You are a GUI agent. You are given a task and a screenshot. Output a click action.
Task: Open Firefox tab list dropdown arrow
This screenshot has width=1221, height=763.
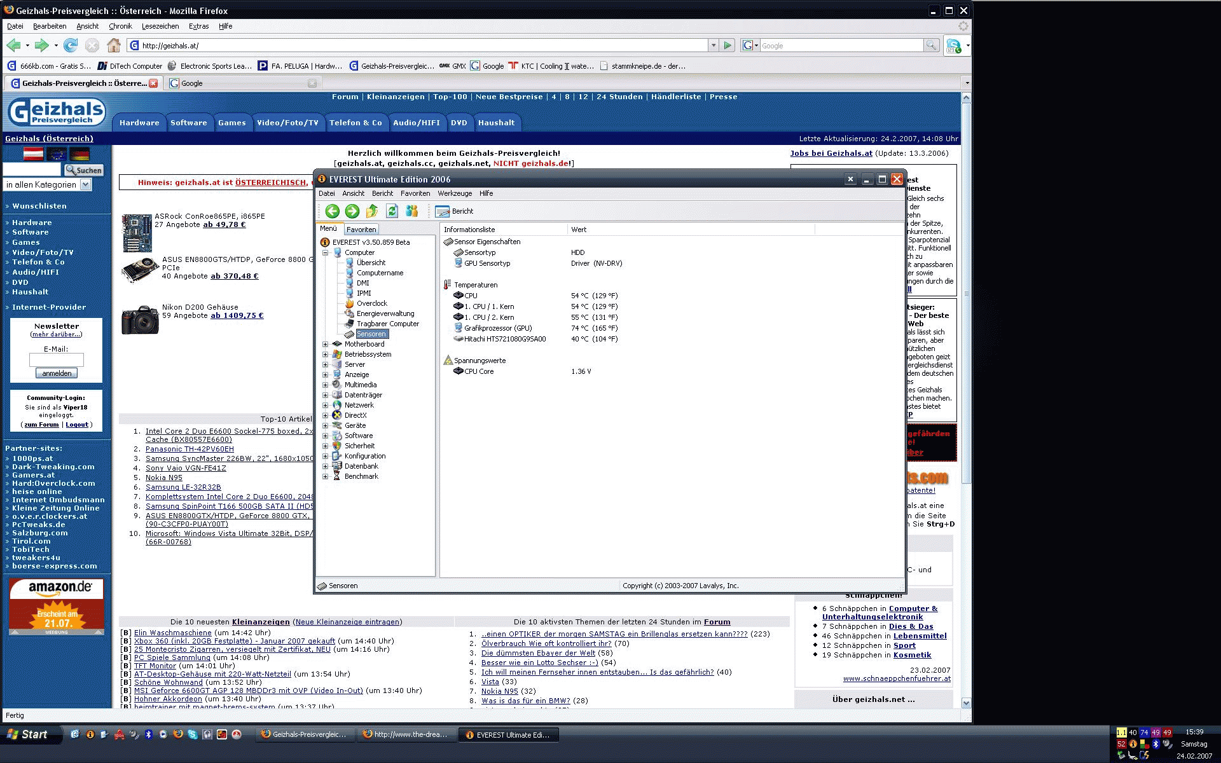pos(967,83)
